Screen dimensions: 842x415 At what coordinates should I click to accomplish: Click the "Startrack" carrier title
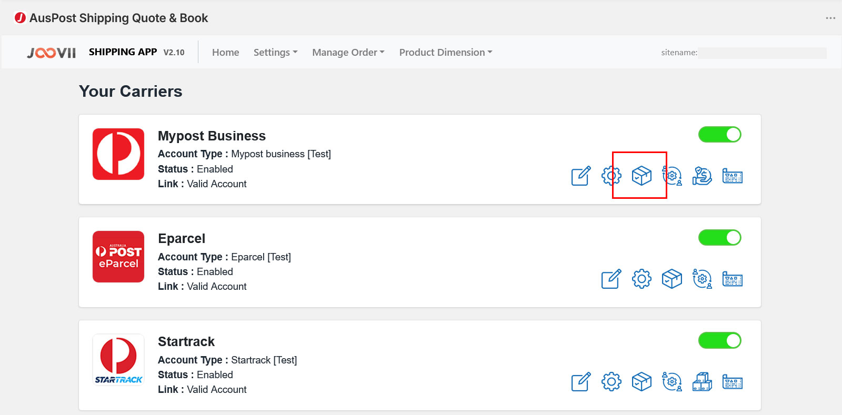[186, 342]
